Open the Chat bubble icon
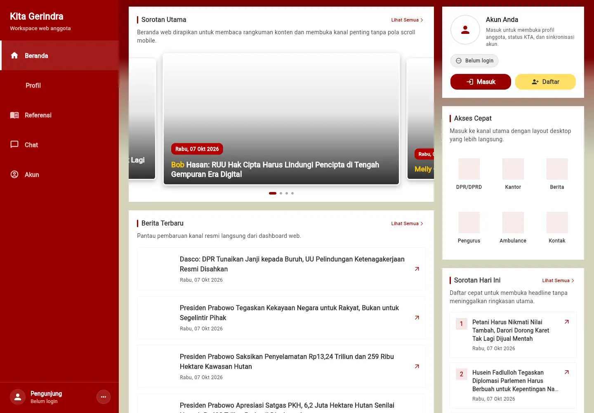Image resolution: width=594 pixels, height=413 pixels. [14, 145]
